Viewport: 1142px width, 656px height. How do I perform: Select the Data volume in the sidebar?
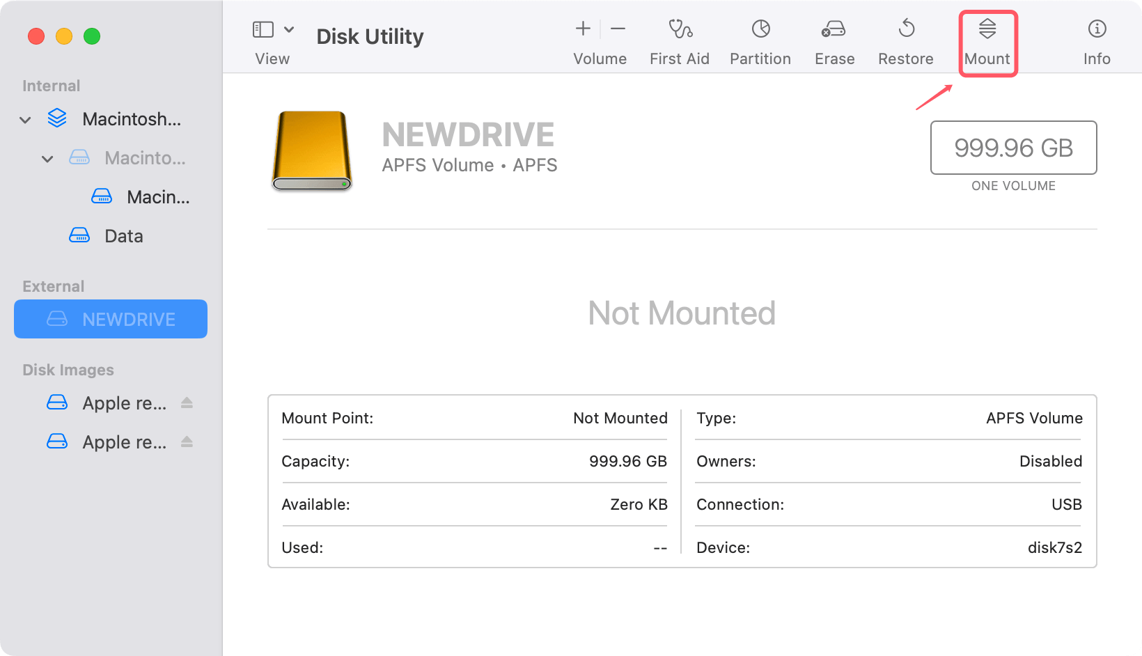[x=123, y=235]
